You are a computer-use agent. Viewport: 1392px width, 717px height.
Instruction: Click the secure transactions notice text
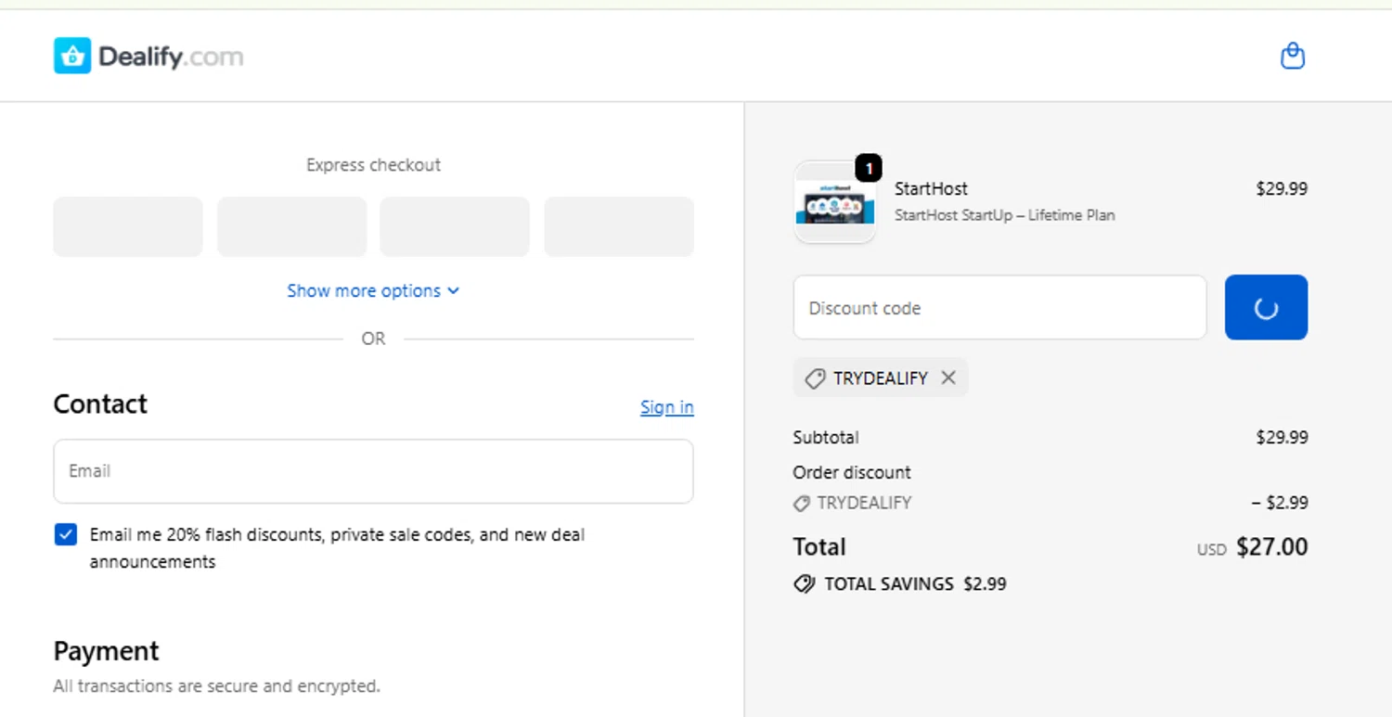pyautogui.click(x=216, y=686)
